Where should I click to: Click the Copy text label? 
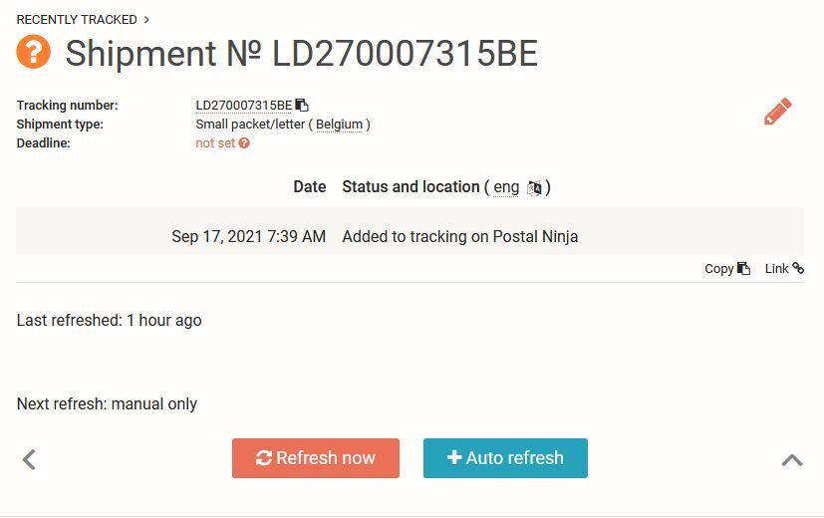719,269
